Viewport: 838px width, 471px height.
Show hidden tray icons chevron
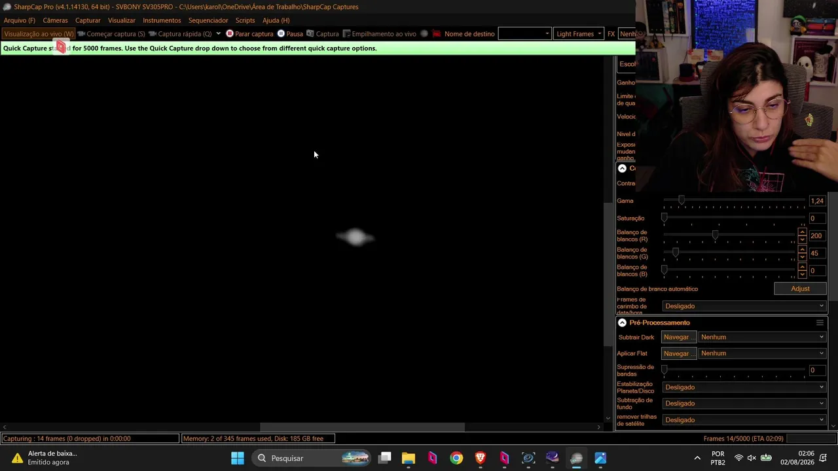[x=697, y=458]
